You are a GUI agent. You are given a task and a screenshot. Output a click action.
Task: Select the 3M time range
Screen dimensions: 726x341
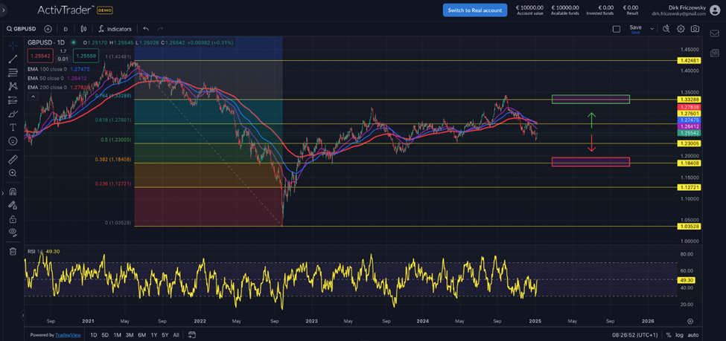tap(130, 335)
